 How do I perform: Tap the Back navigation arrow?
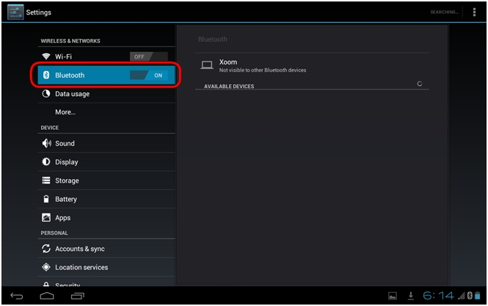[17, 296]
